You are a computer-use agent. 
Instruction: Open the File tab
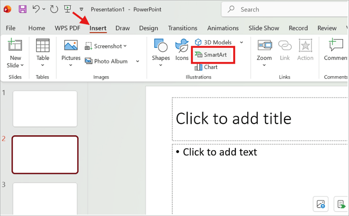(10, 28)
